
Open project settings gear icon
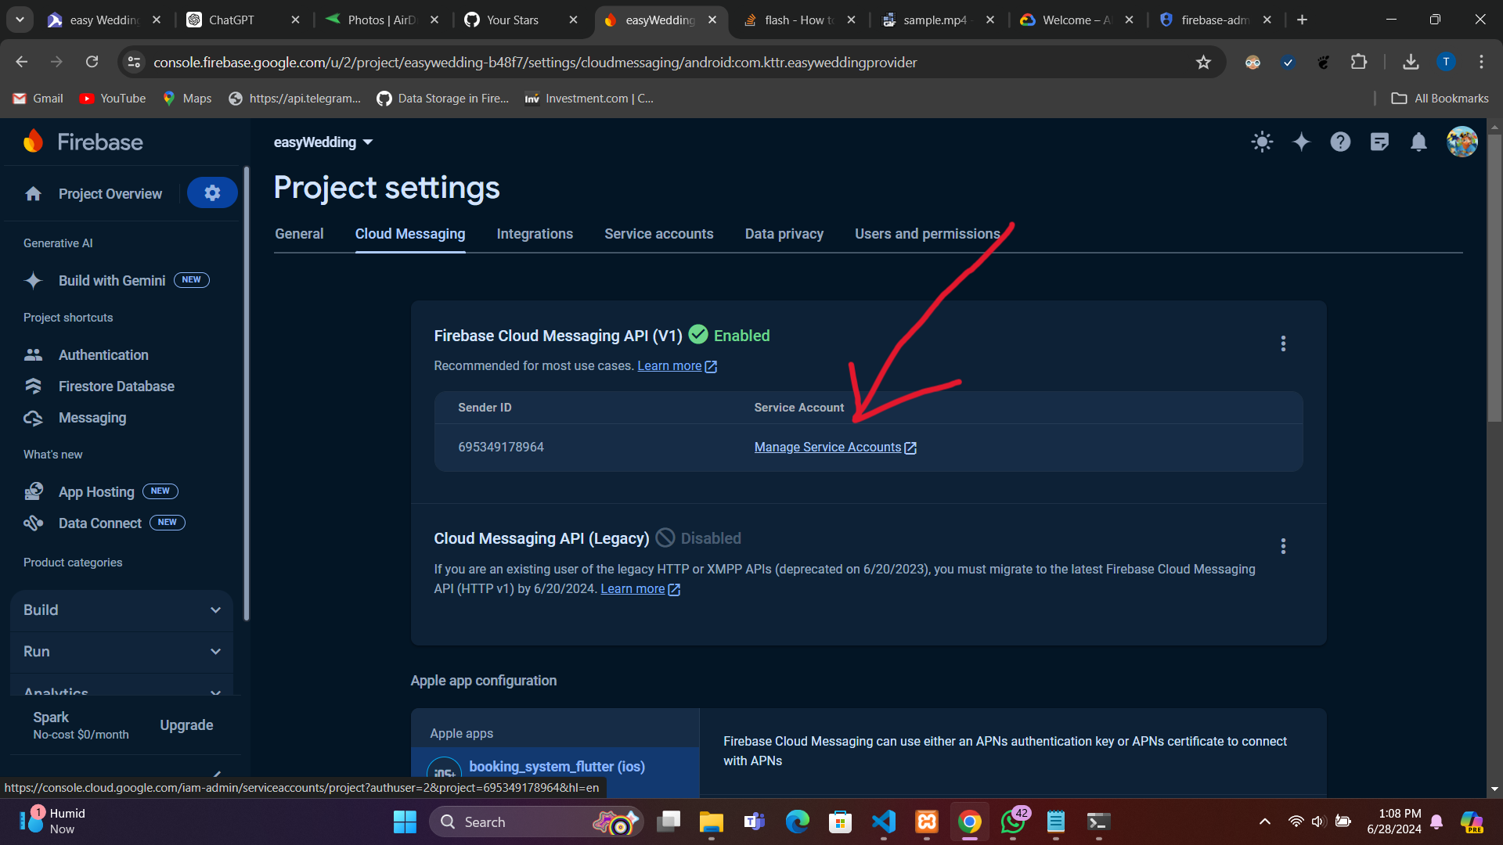point(212,193)
